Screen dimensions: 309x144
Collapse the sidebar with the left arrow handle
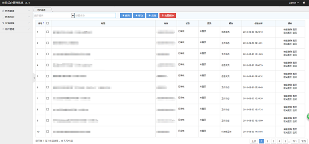(34, 78)
